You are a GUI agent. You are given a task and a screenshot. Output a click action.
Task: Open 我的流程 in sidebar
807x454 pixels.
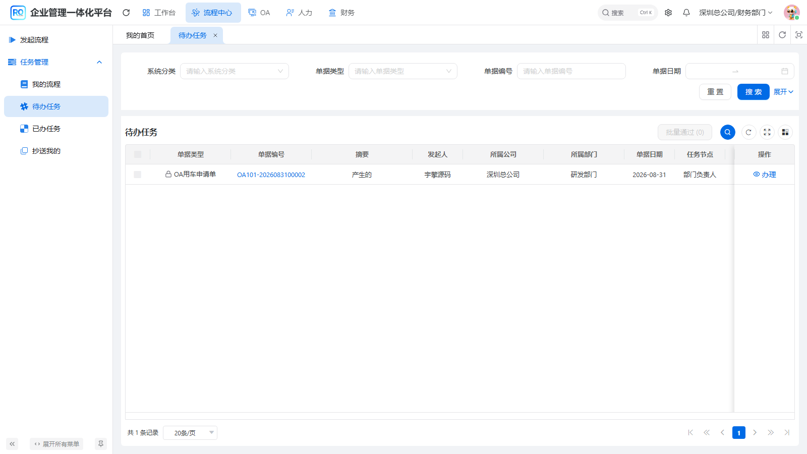tap(56, 84)
